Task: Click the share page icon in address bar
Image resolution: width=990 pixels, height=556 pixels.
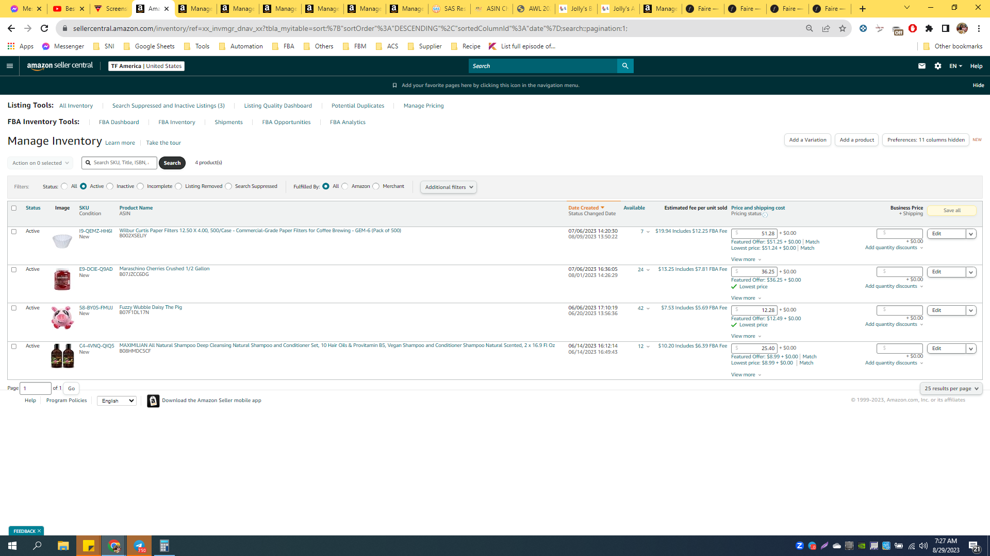Action: coord(826,28)
